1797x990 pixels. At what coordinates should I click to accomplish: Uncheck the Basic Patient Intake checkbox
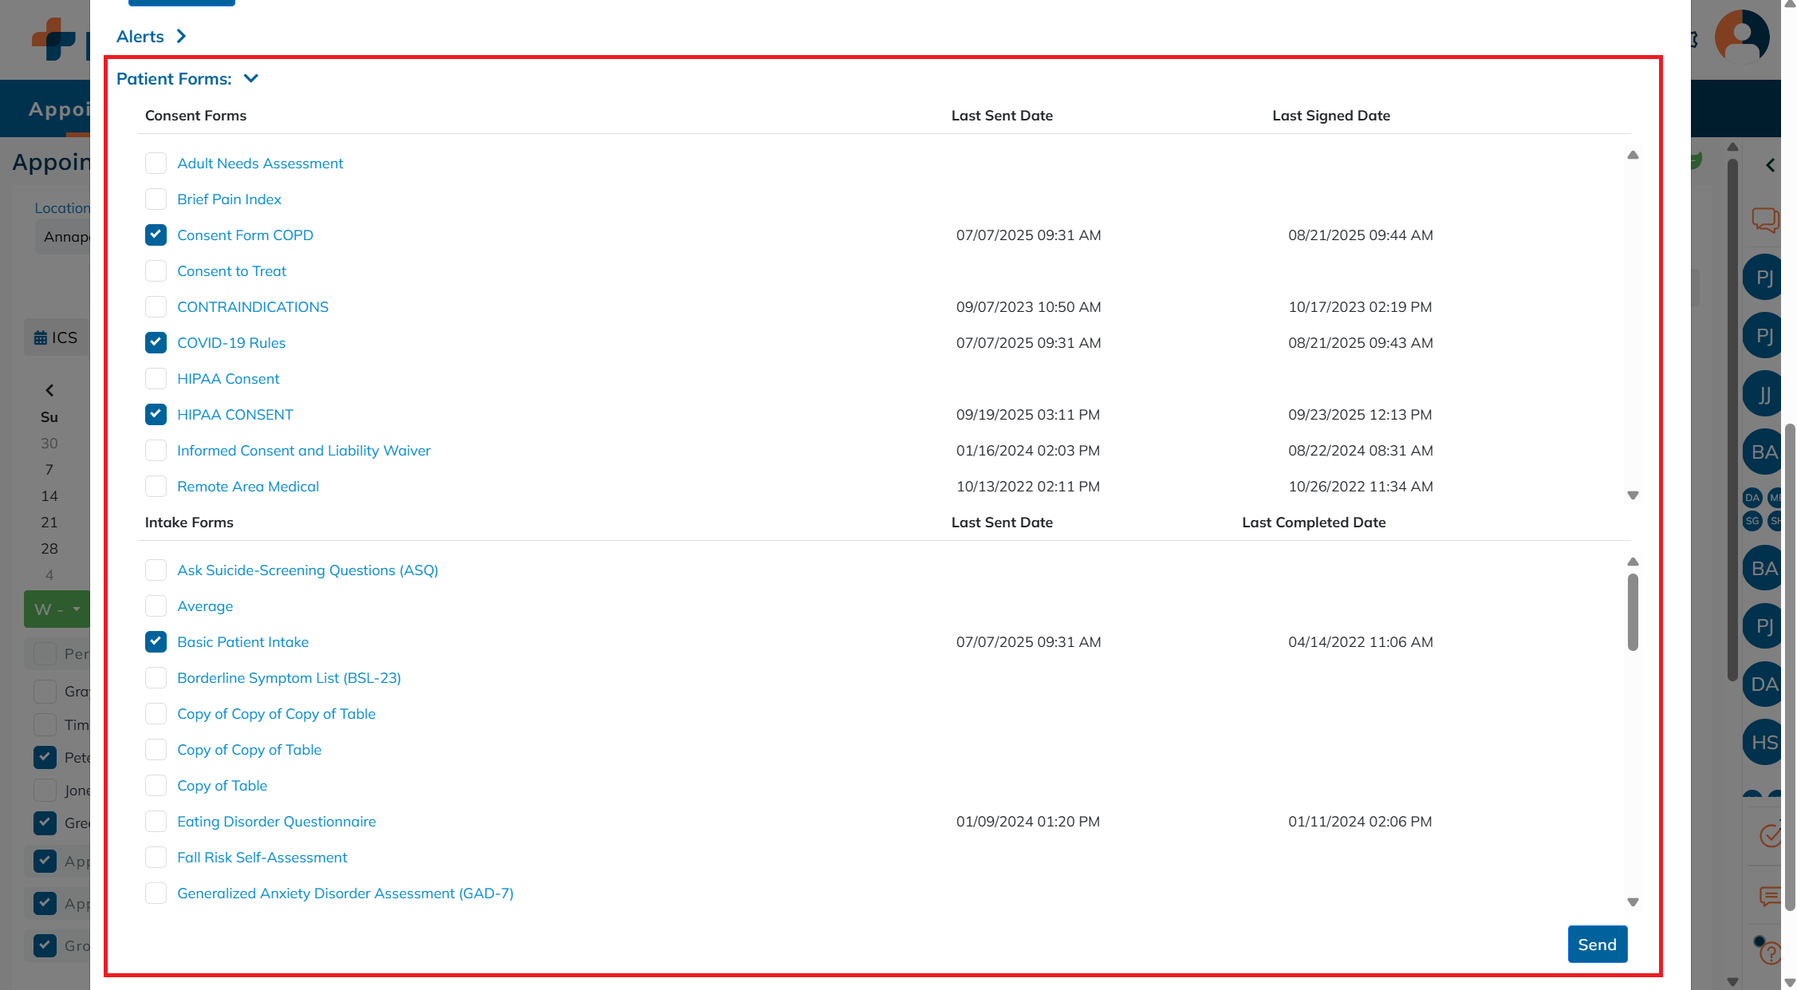point(156,641)
